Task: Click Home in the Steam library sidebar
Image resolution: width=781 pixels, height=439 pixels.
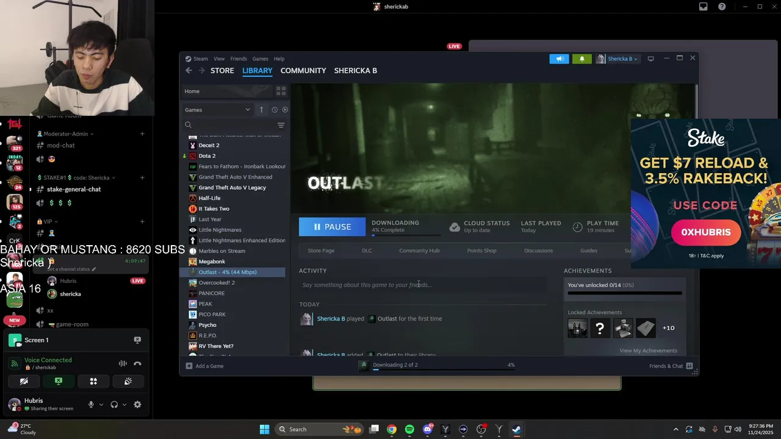Action: click(x=227, y=91)
